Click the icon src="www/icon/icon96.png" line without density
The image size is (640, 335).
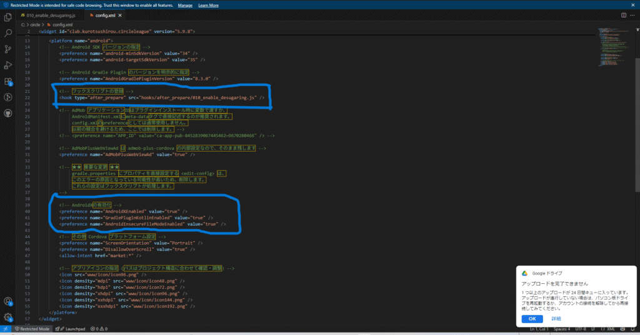103,274
